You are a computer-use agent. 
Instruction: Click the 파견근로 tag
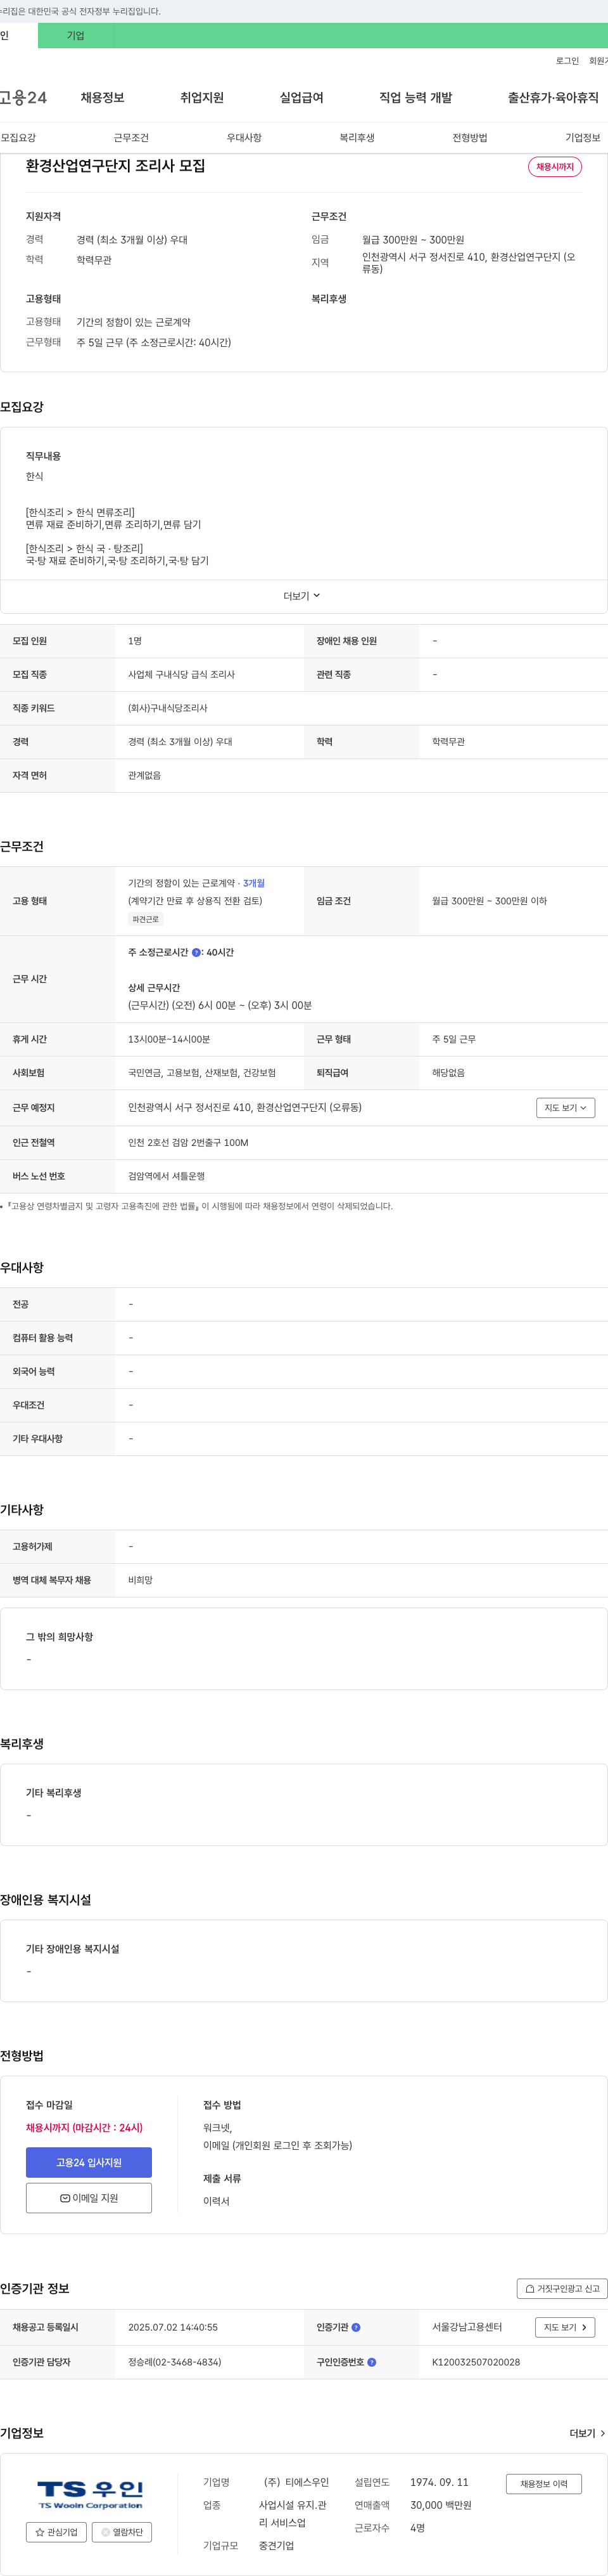(x=146, y=919)
